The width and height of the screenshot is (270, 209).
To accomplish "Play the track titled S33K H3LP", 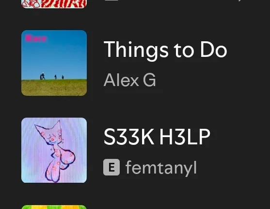I will (x=157, y=137).
